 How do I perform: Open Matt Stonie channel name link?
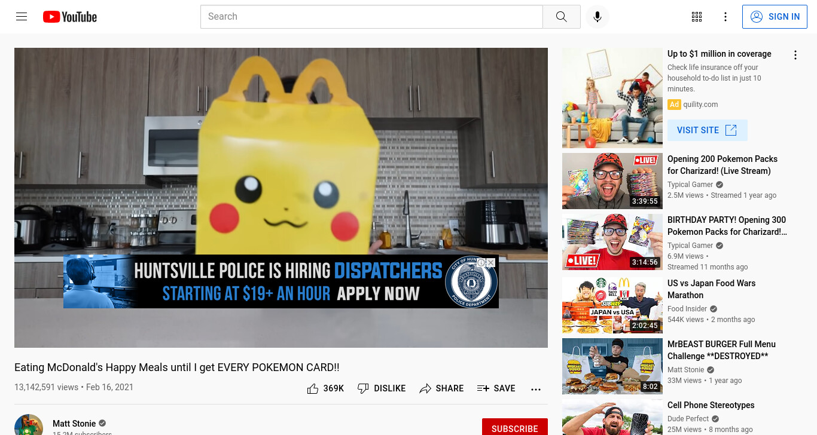click(x=74, y=424)
